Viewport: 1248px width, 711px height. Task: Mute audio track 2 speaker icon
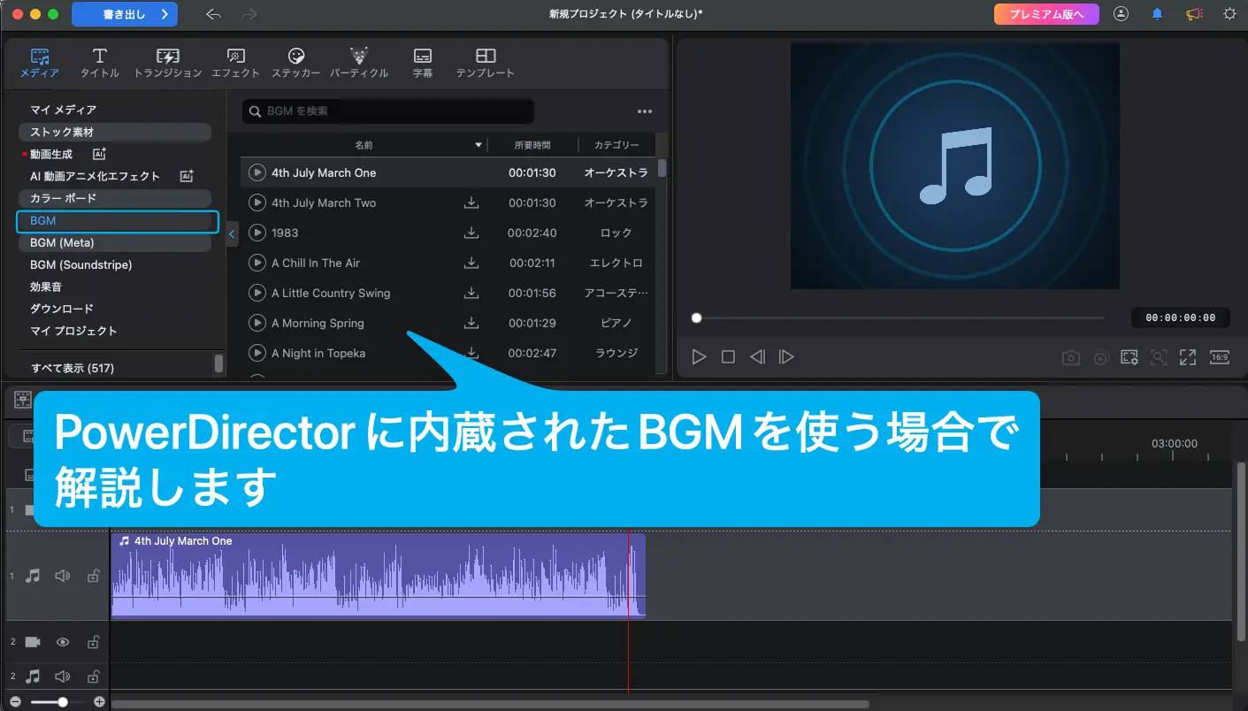[x=62, y=677]
